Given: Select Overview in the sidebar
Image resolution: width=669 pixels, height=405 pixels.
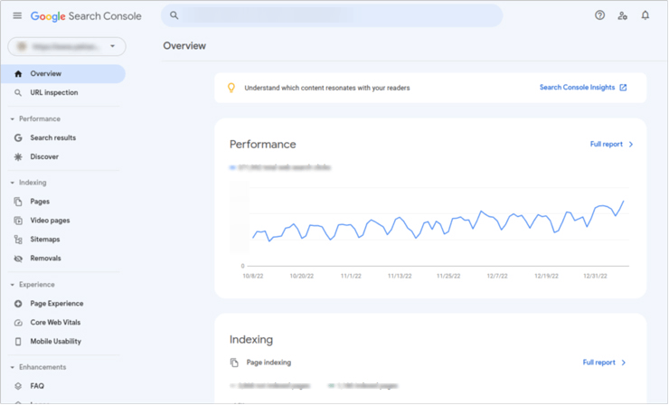Looking at the screenshot, I should click(x=63, y=74).
